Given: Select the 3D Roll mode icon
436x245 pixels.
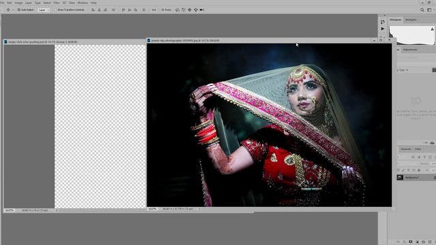Looking at the screenshot, I should 183,10.
